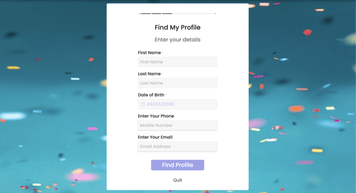Focus the First Name input field
Screen dimensions: 356x193
[x=177, y=62]
